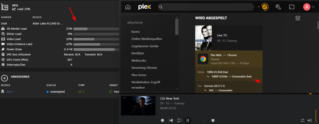Select Plex Home in sidebar

point(139,75)
